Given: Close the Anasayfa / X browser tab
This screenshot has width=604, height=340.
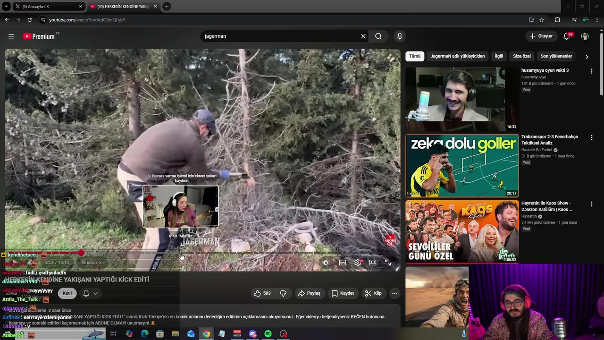Looking at the screenshot, I should 80,7.
